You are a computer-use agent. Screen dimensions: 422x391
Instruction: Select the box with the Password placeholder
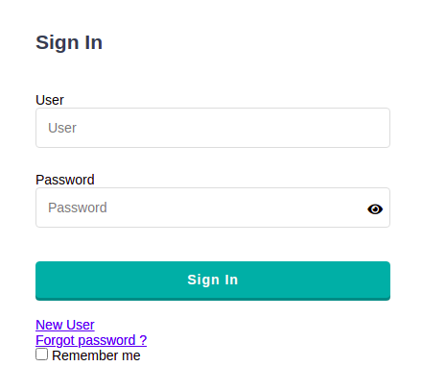(x=213, y=208)
